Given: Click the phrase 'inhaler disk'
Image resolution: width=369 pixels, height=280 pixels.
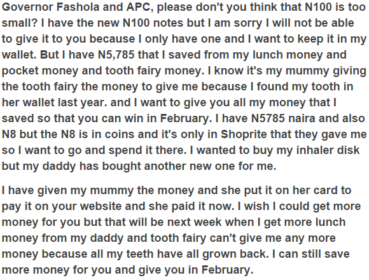Looking at the screenshot, I should click(x=328, y=150).
